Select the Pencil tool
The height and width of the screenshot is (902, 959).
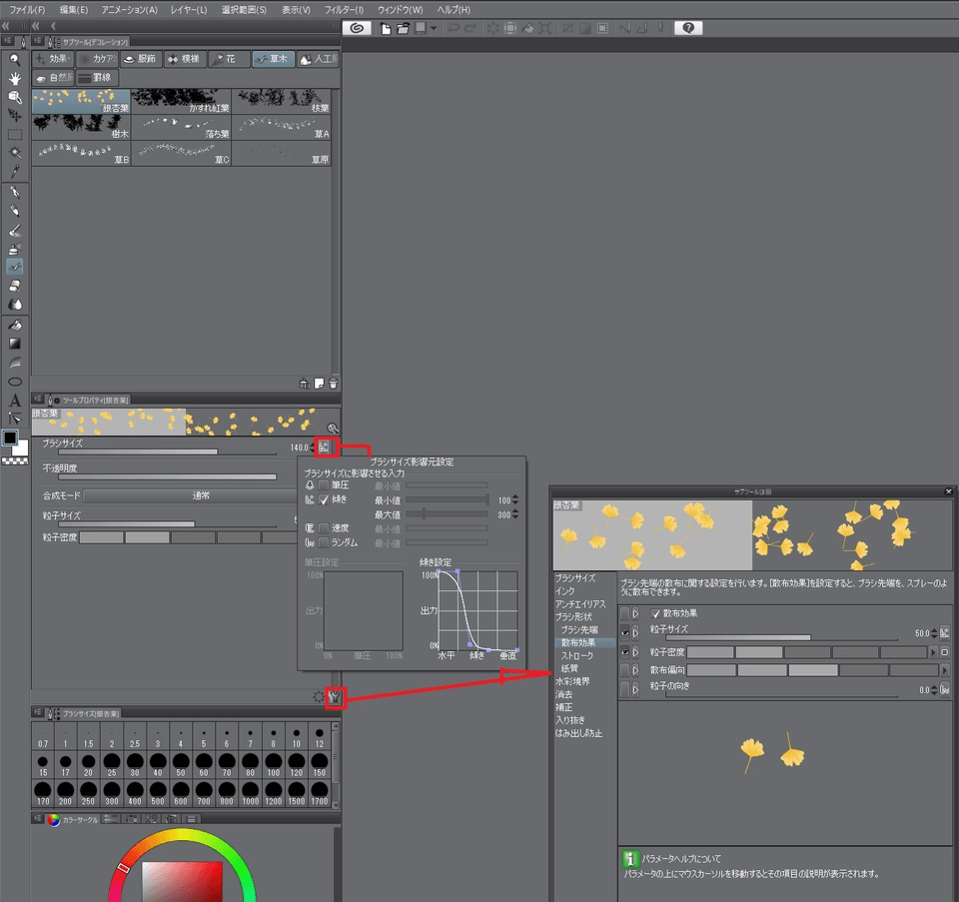coord(15,211)
